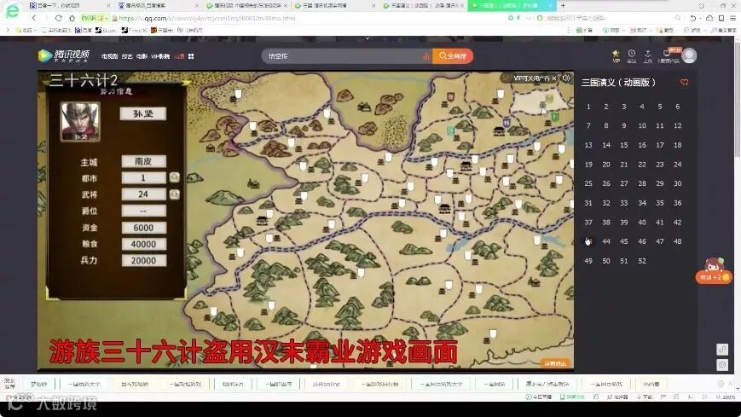Go back with the browser back arrow

click(x=34, y=18)
